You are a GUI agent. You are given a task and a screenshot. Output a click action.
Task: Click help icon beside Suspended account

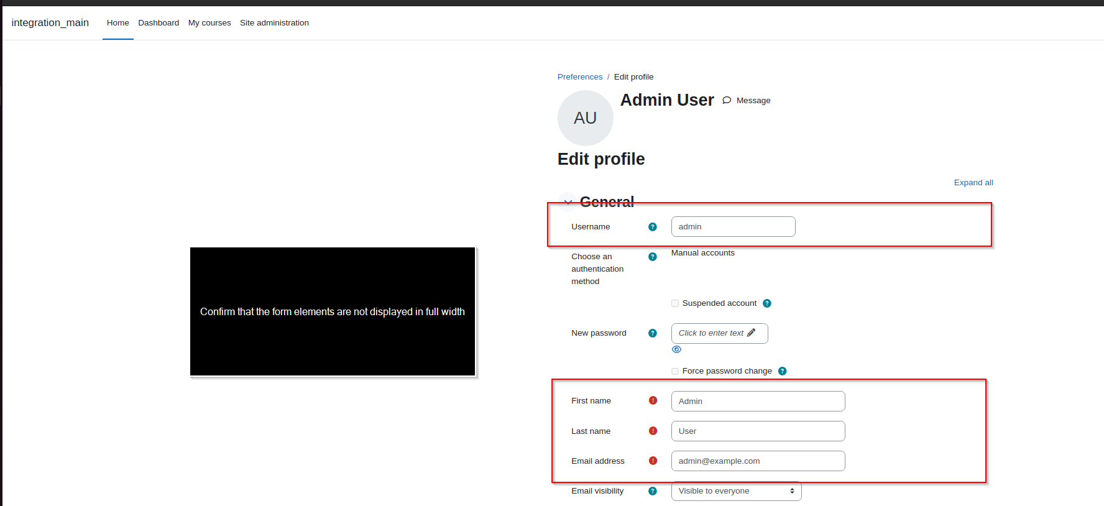(766, 303)
